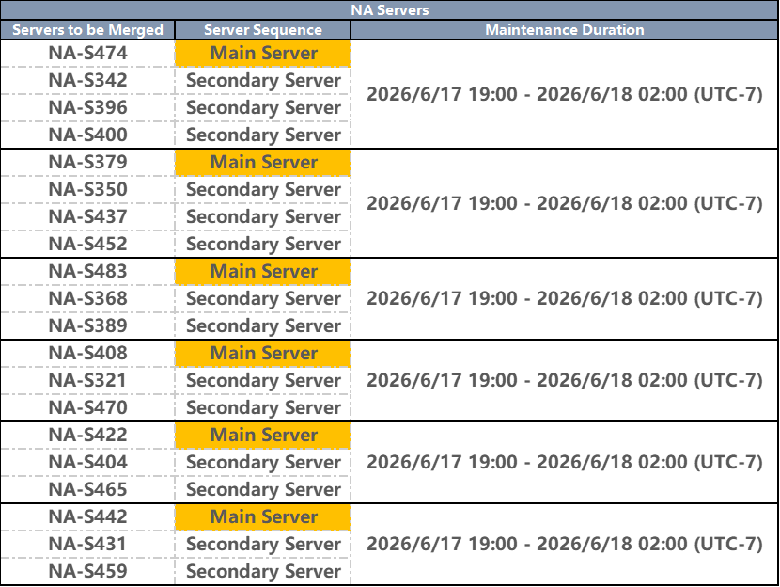The width and height of the screenshot is (780, 587).
Task: Click the NA-S483 server cell
Action: [x=87, y=271]
